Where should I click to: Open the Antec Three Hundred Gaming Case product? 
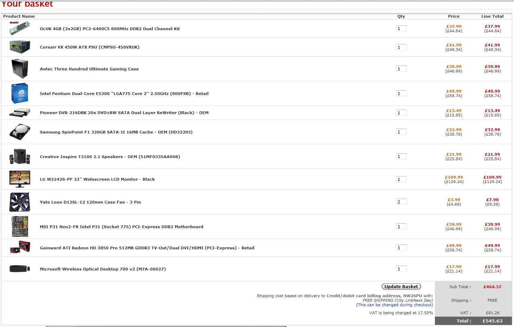(89, 69)
